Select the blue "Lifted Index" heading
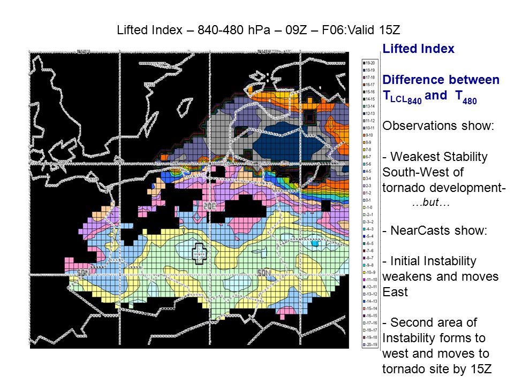This screenshot has height=385, width=514. 418,49
